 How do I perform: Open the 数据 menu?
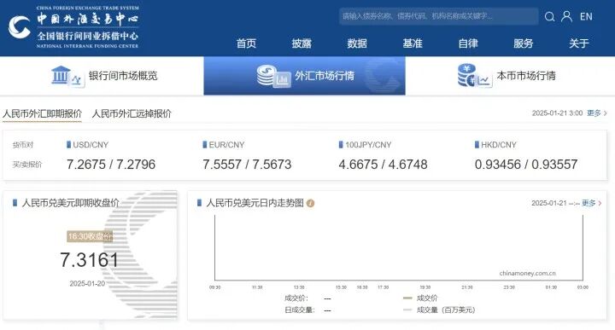357,43
